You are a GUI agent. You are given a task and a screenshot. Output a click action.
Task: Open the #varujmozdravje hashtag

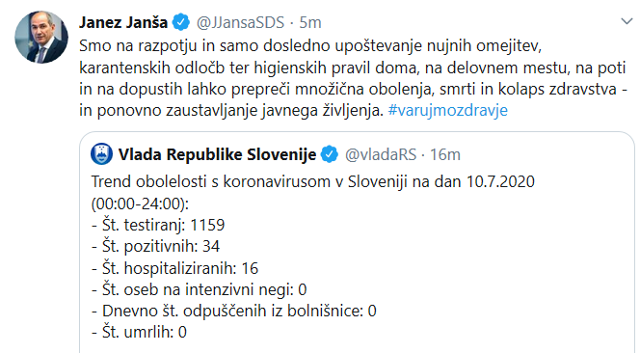tap(448, 110)
